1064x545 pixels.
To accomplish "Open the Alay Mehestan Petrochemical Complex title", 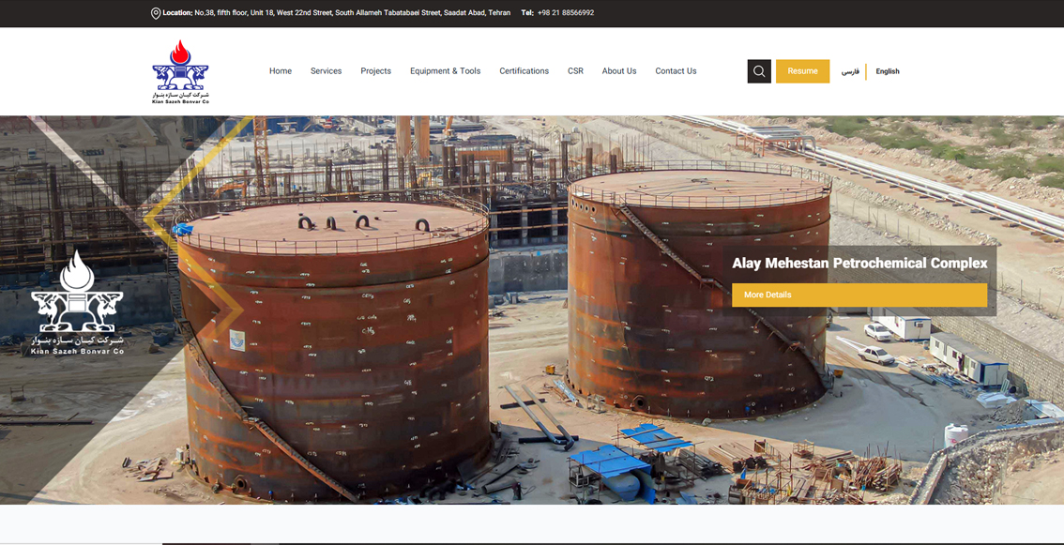I will tap(859, 264).
